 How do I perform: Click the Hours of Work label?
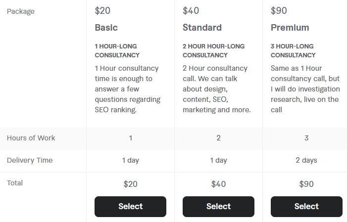tap(31, 138)
